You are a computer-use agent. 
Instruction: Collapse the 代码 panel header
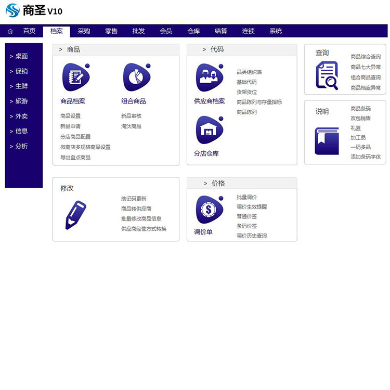242,49
